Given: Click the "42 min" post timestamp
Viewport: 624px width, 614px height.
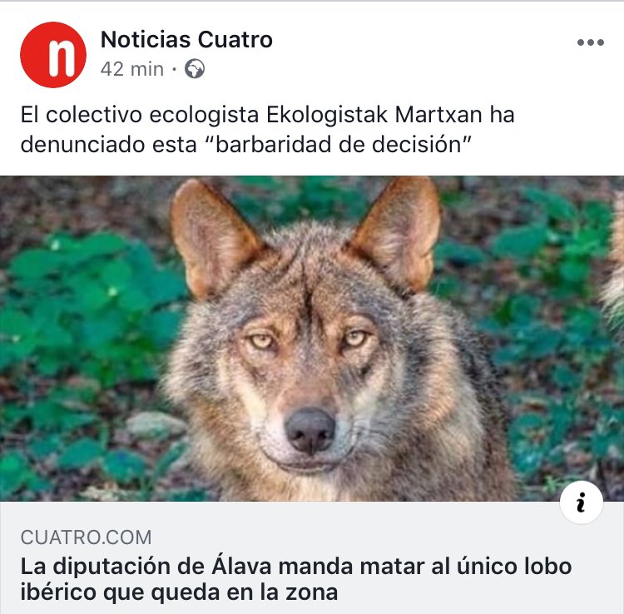Looking at the screenshot, I should click(132, 69).
